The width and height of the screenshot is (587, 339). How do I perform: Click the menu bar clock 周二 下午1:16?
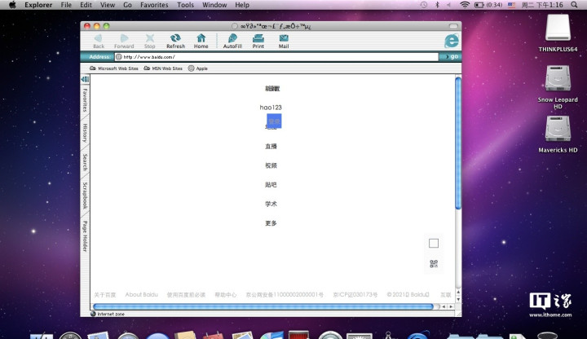542,5
